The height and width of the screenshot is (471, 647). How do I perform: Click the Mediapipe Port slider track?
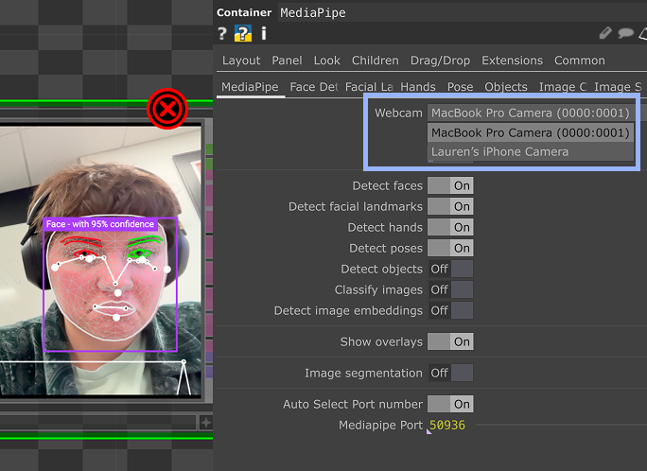pyautogui.click(x=561, y=425)
